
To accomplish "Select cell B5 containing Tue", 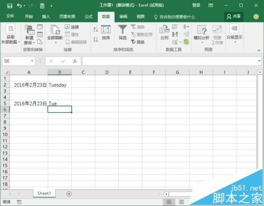I will click(x=60, y=103).
